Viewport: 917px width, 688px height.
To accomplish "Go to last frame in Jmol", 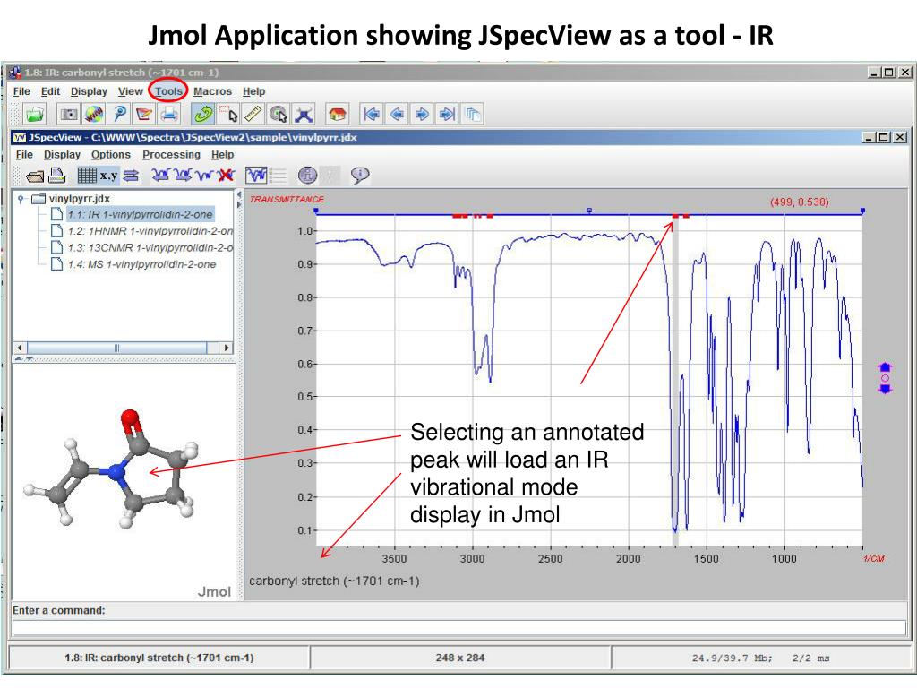I will click(447, 114).
